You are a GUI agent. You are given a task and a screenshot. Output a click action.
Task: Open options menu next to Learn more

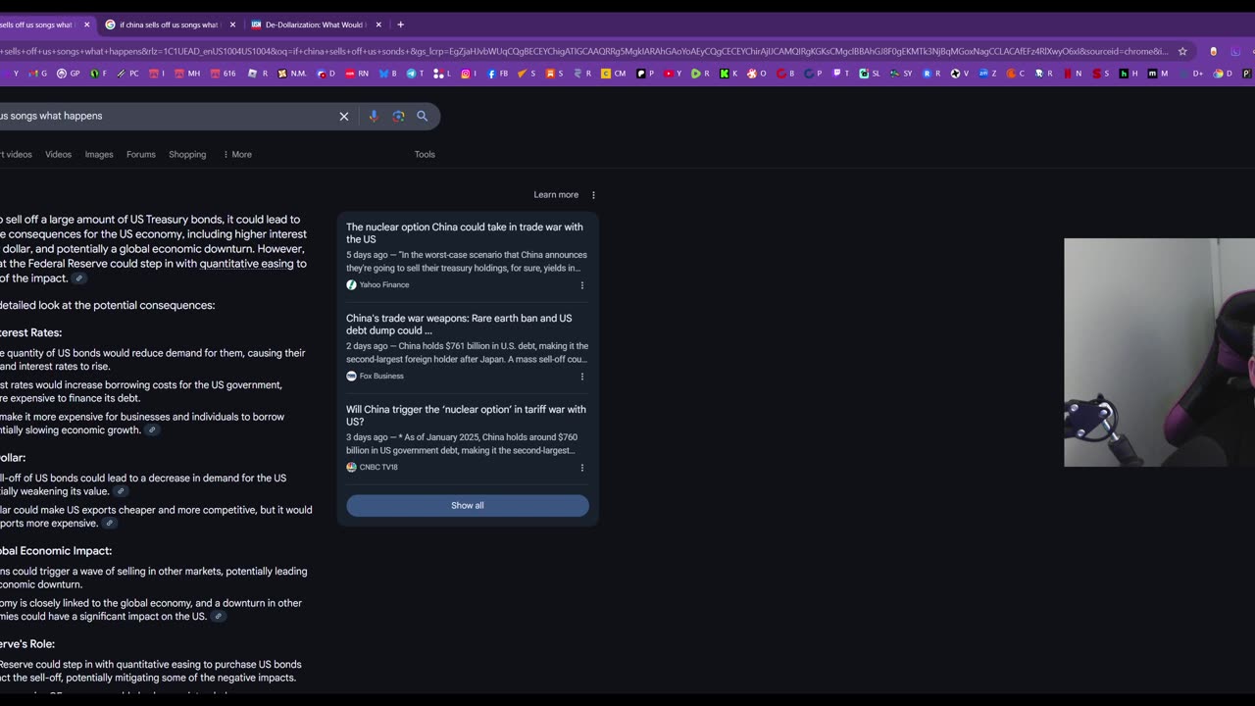[593, 195]
